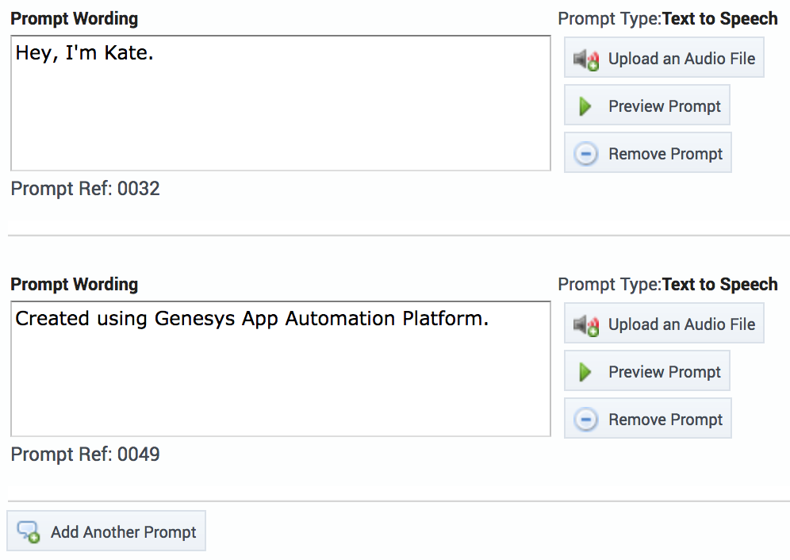Remove Prompt with ref 0049

pos(648,418)
